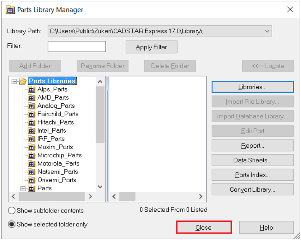Click the Natsemi_Parts library icon
This screenshot has height=240, width=301.
click(32, 172)
